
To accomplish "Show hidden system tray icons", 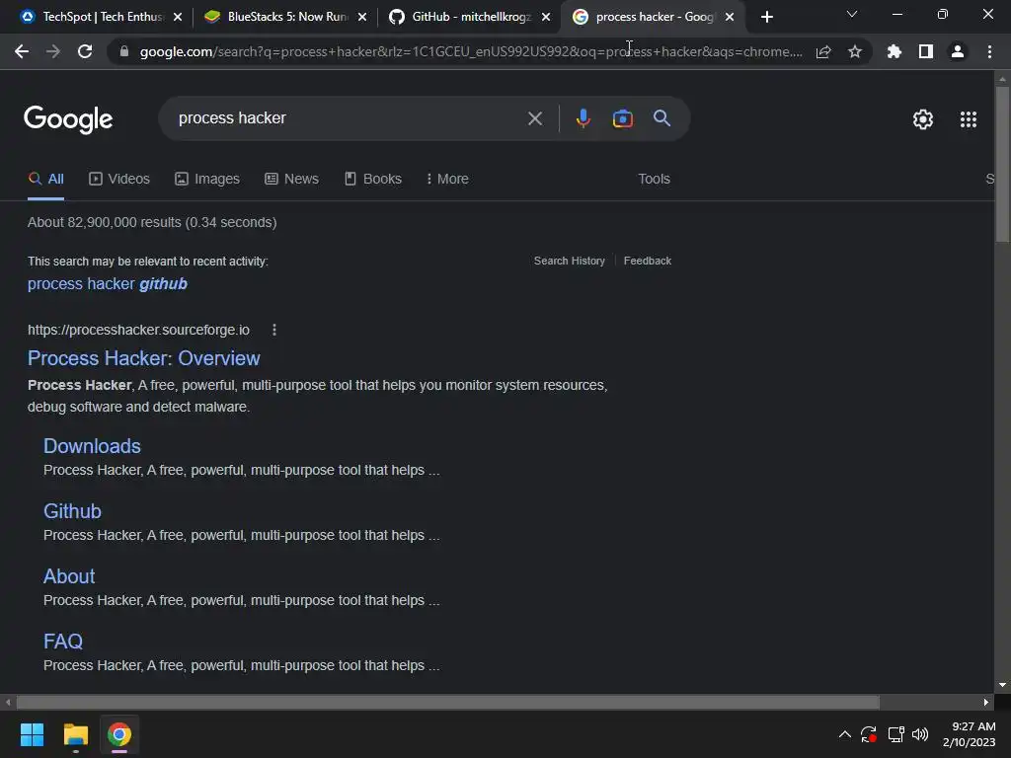I will click(x=845, y=734).
